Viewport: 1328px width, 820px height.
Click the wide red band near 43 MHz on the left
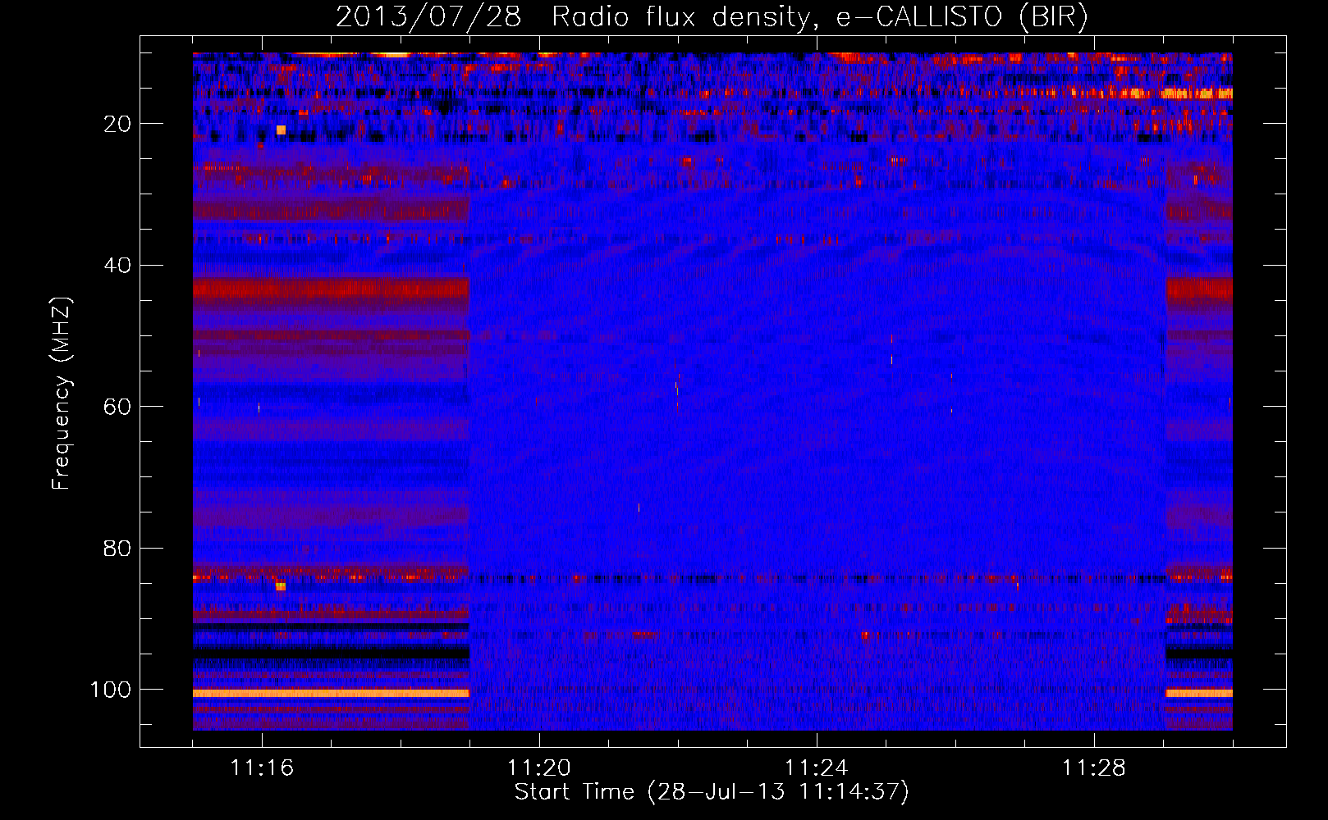click(331, 289)
